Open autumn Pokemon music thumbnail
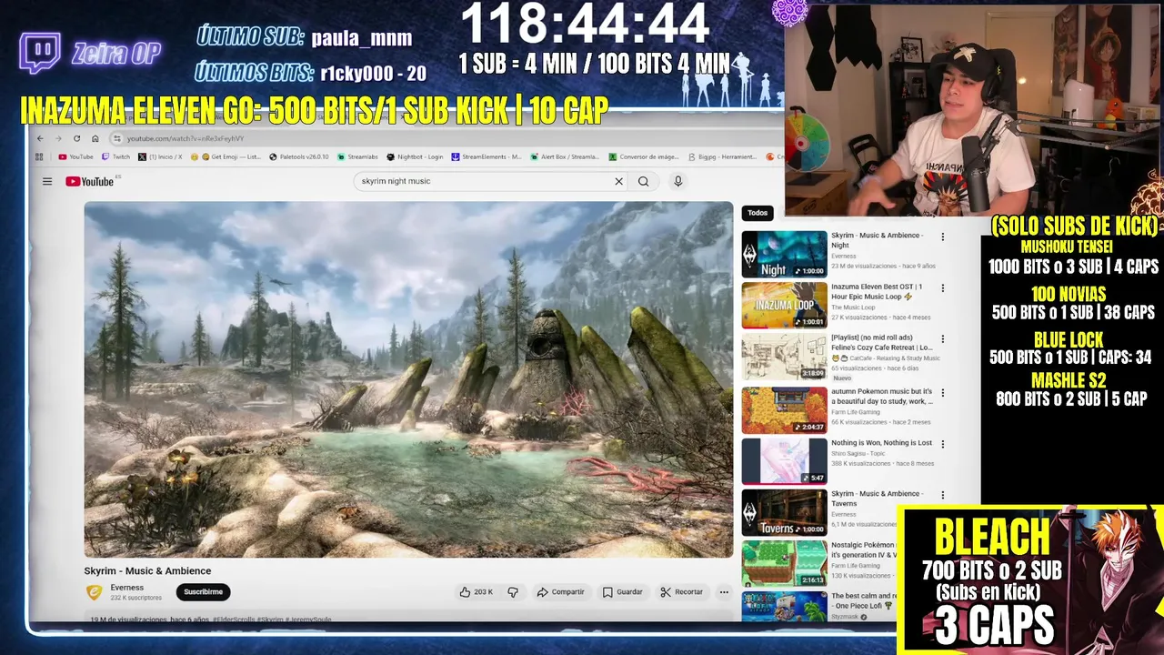The image size is (1164, 655). coord(784,409)
